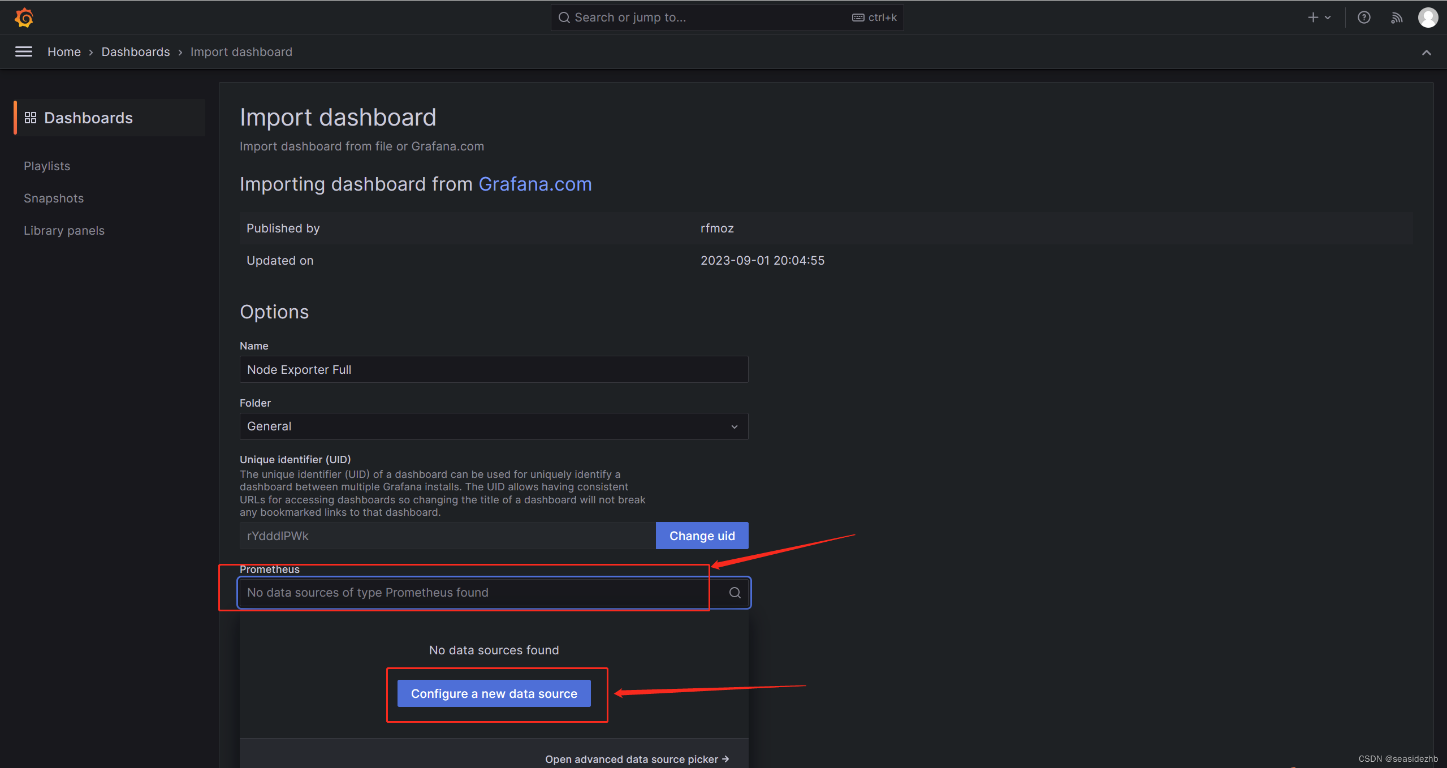Follow the Grafana.com link in heading
The image size is (1447, 768).
535,184
